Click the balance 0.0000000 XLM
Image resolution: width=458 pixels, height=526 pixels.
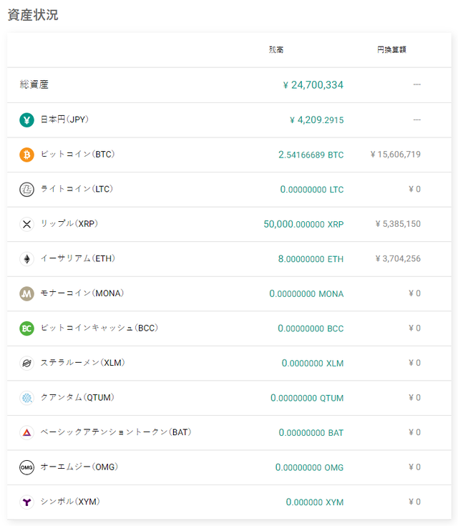(x=313, y=364)
